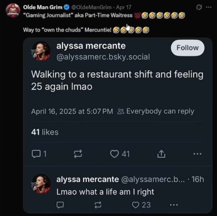217x216 pixels.
Task: Click the Olde Man Grim profile avatar
Action: click(13, 11)
